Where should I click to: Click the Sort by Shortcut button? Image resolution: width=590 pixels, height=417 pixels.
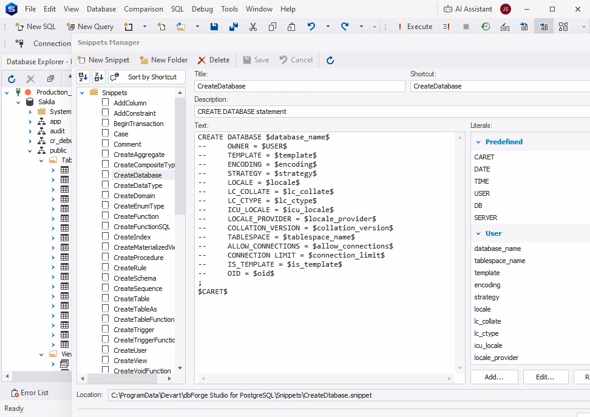coord(147,77)
